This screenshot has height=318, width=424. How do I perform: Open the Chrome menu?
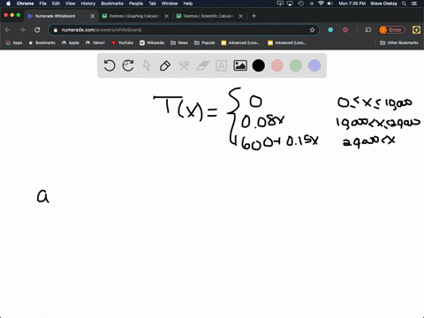(25, 4)
